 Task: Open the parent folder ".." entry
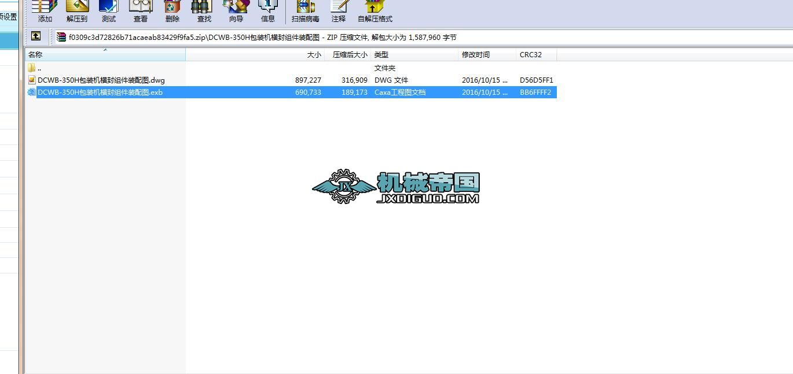(x=39, y=68)
